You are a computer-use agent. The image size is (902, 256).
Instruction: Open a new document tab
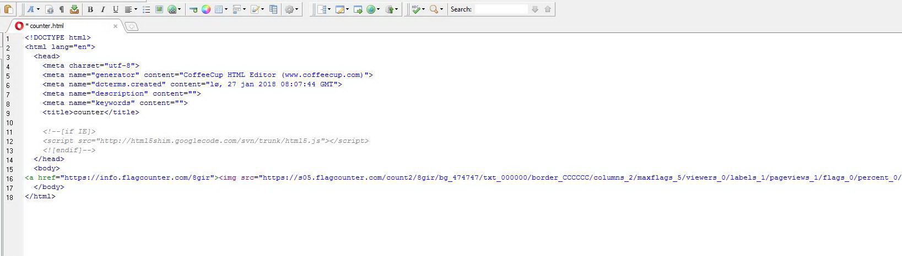point(131,26)
